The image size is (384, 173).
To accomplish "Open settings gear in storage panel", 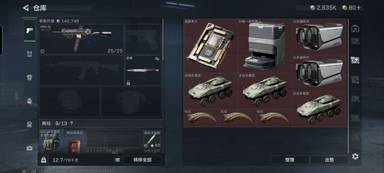I will pos(355,156).
